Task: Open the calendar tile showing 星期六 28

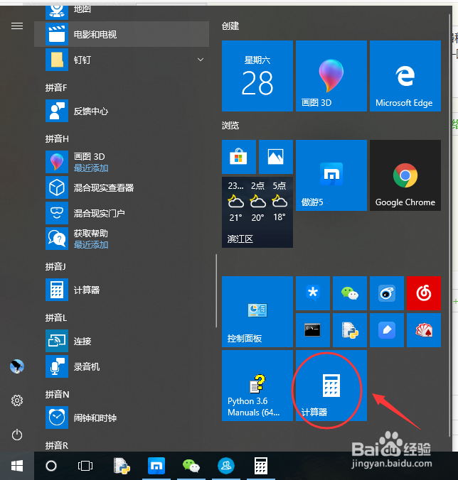Action: click(257, 76)
